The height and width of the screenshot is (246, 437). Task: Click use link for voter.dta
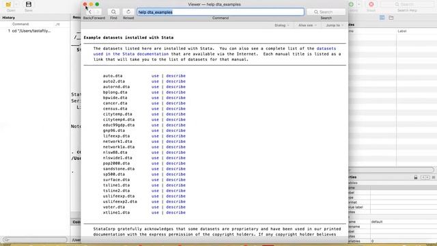pyautogui.click(x=155, y=207)
